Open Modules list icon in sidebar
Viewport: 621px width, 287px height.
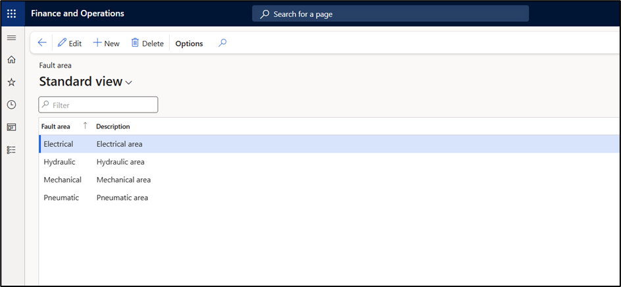pyautogui.click(x=11, y=149)
